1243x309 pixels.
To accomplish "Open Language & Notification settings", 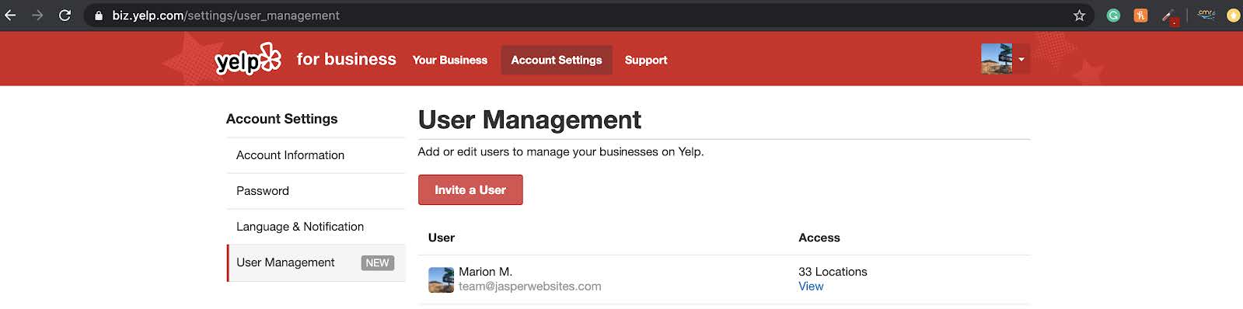I will [x=316, y=227].
